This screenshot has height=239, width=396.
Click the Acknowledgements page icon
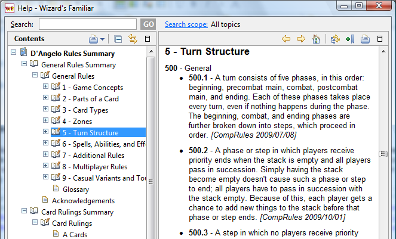pos(45,200)
